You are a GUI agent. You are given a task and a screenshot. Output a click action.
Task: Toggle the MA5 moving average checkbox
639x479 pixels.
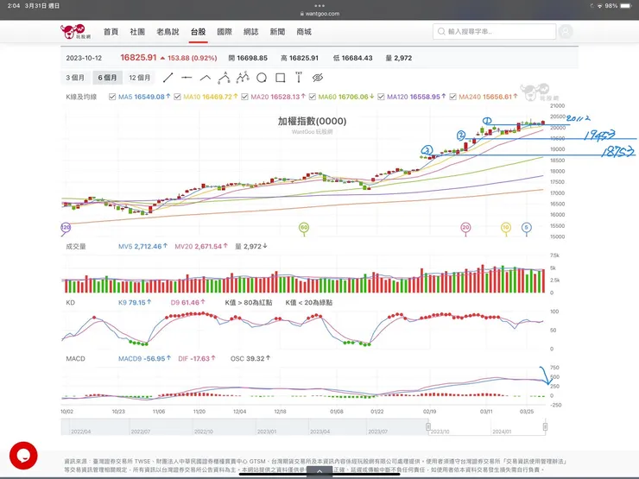112,97
